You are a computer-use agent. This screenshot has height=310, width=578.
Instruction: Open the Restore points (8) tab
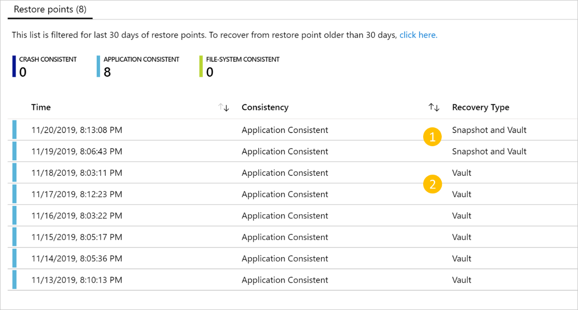pos(50,10)
